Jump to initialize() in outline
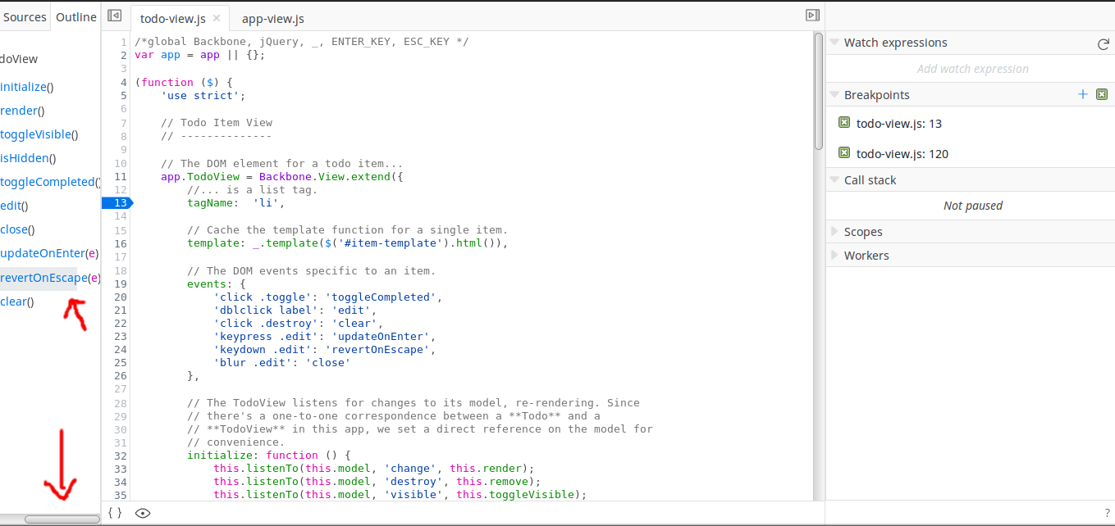The height and width of the screenshot is (526, 1115). [x=27, y=87]
